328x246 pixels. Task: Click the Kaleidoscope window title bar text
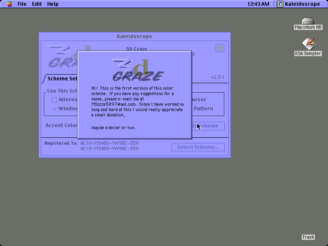click(x=134, y=36)
